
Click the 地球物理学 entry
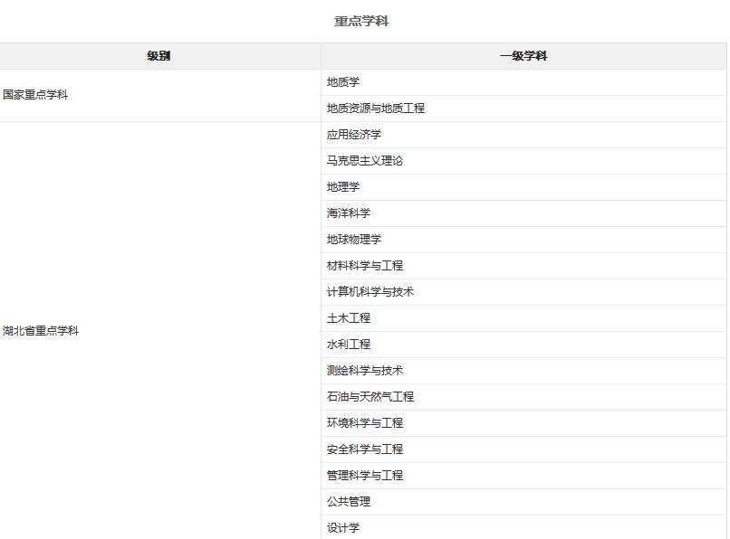click(x=354, y=240)
